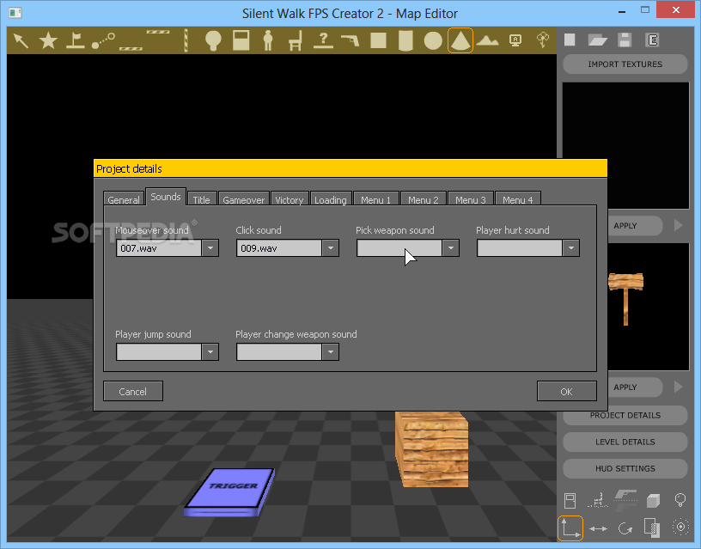Choose the flag marker tool
This screenshot has width=701, height=549.
click(75, 40)
